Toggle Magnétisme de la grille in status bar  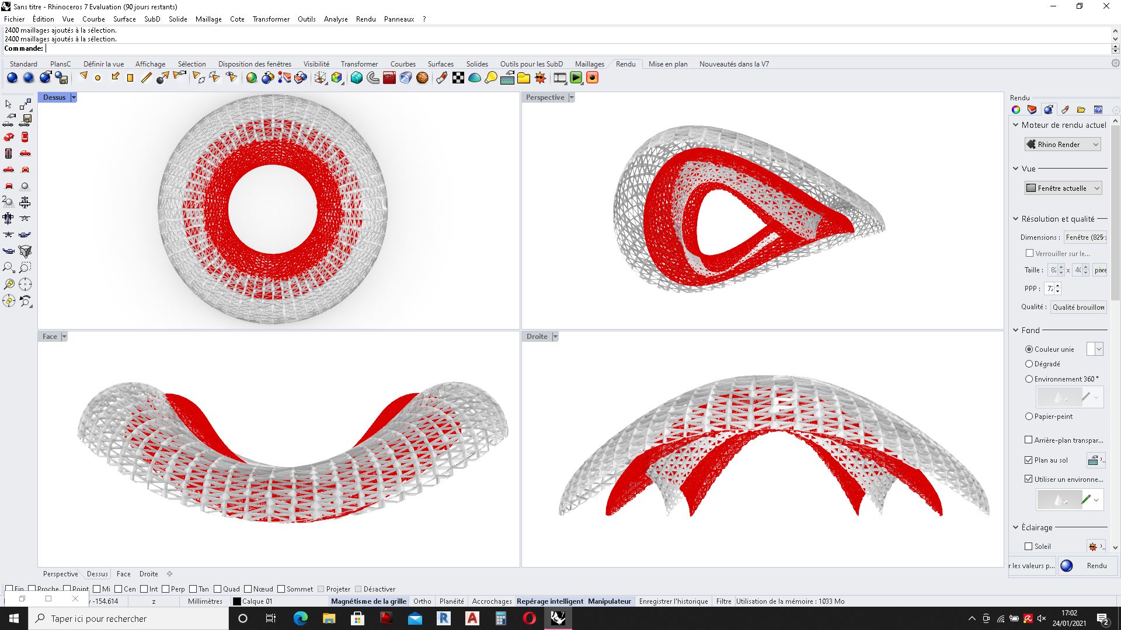pos(368,601)
